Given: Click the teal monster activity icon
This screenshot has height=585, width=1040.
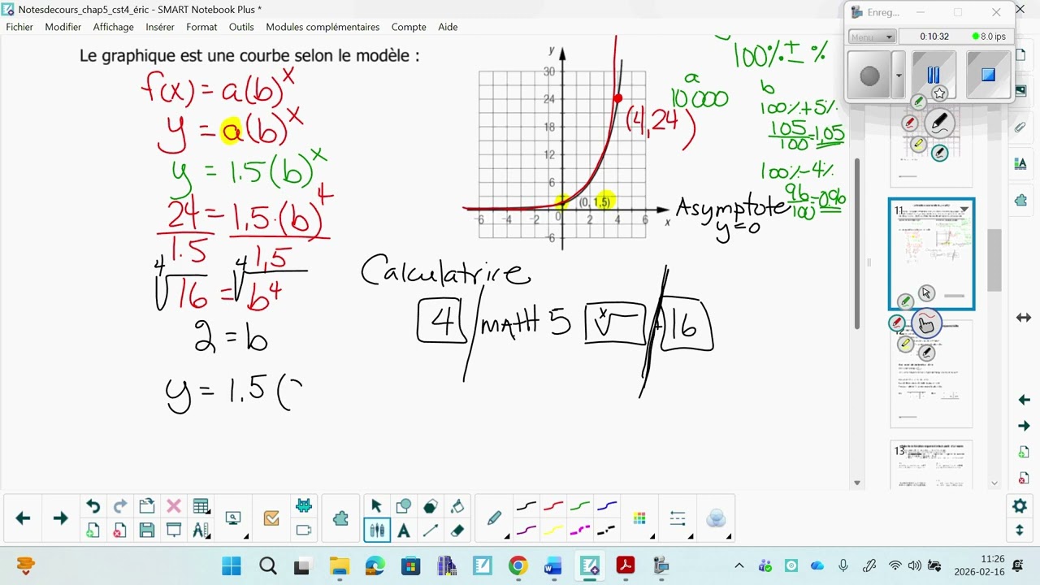Looking at the screenshot, I should click(x=304, y=506).
